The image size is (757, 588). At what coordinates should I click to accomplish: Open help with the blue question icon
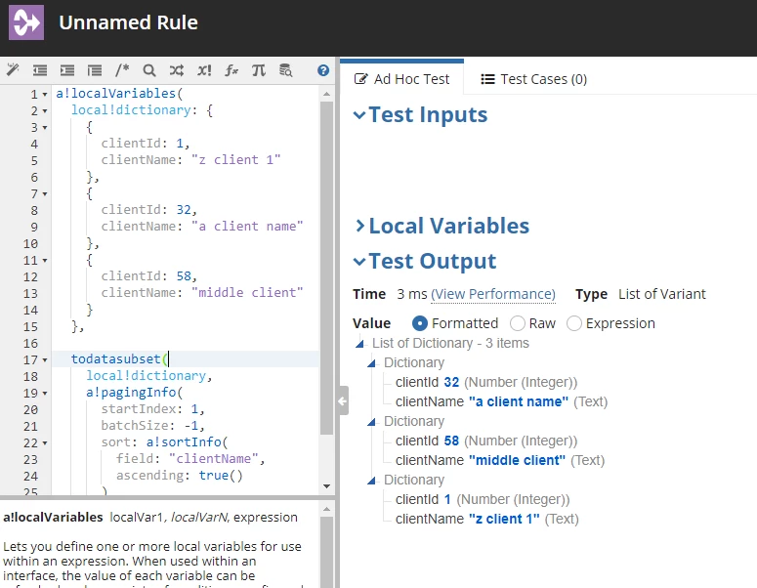[323, 70]
